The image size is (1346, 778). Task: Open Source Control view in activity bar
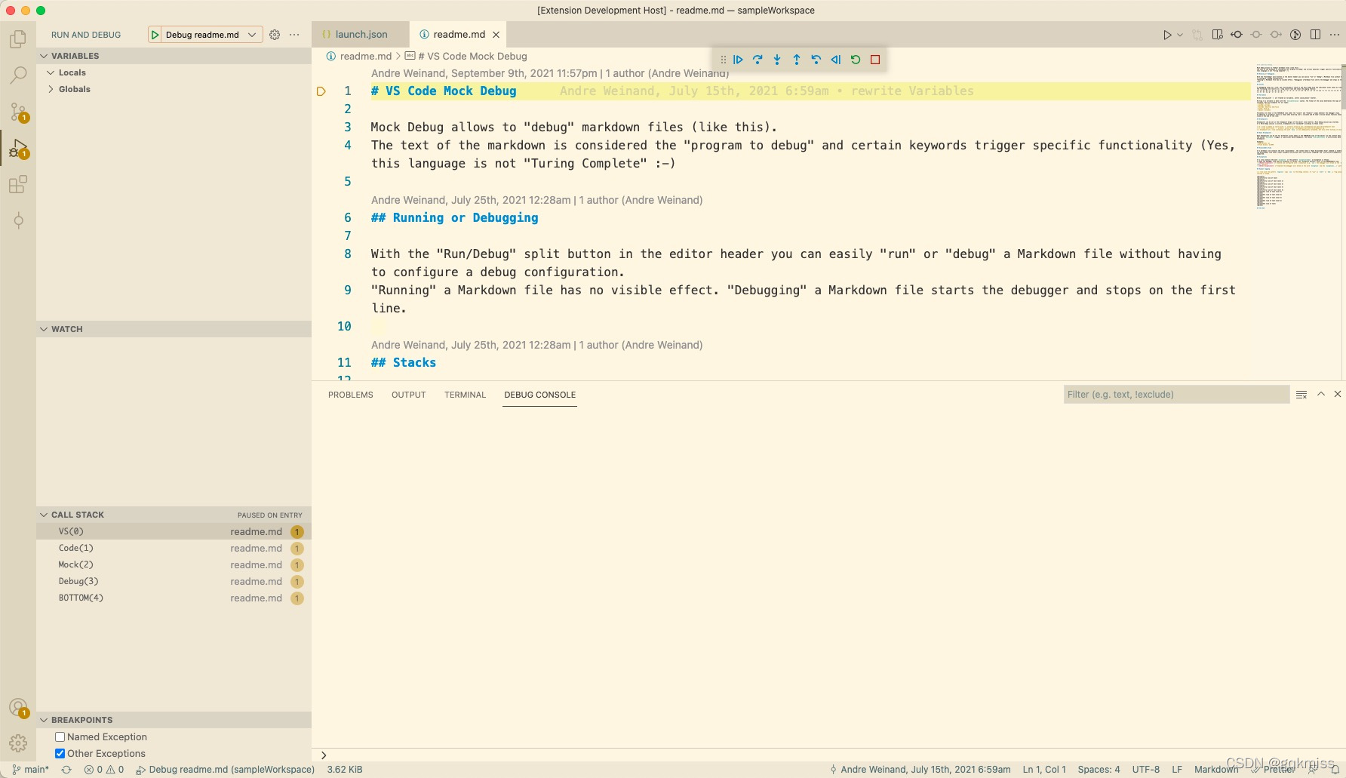18,112
